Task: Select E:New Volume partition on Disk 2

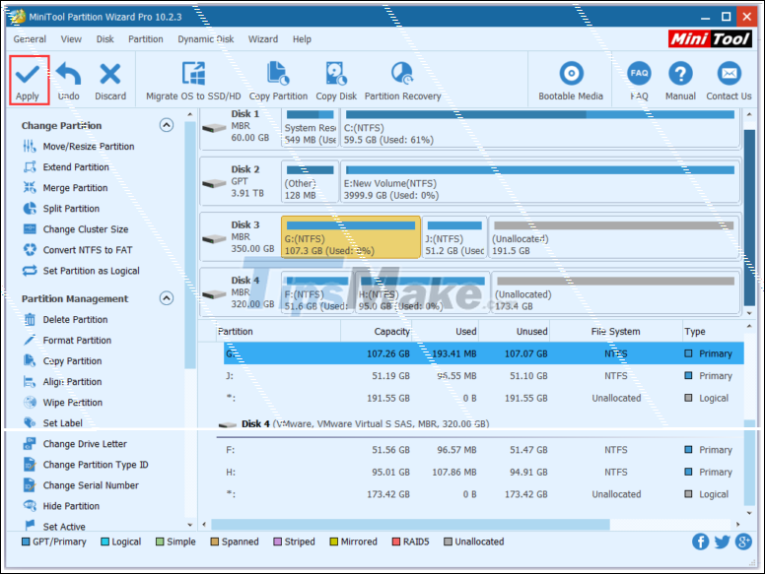Action: (x=539, y=183)
